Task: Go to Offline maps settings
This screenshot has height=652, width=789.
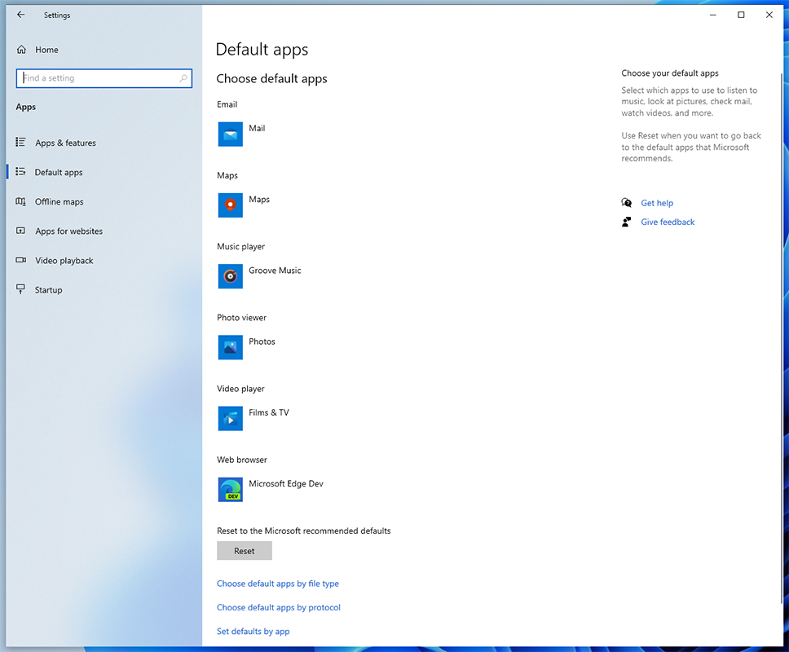Action: (x=59, y=202)
